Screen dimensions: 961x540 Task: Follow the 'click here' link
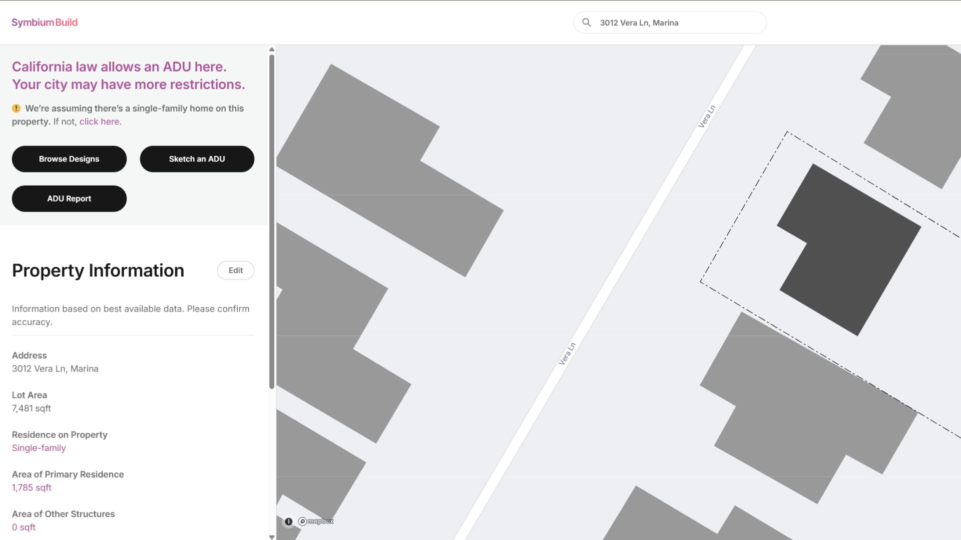click(x=99, y=121)
